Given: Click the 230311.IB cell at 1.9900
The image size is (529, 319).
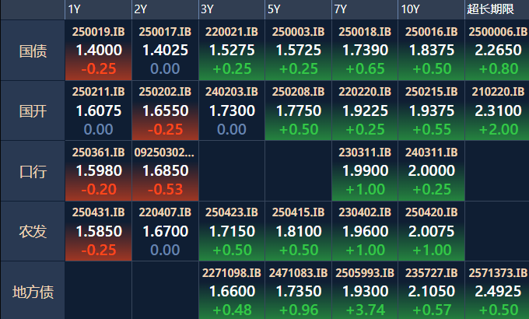Looking at the screenshot, I should 363,170.
